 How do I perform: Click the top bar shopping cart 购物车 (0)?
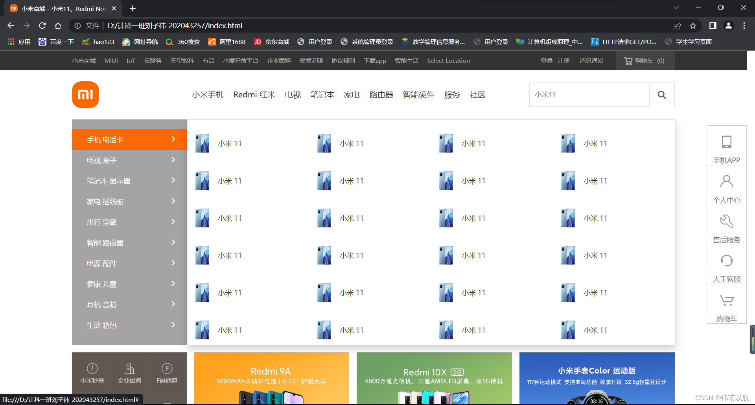[645, 61]
